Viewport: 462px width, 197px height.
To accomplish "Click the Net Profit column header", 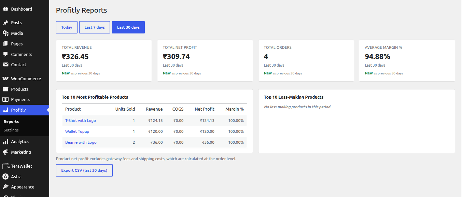I will [x=205, y=109].
